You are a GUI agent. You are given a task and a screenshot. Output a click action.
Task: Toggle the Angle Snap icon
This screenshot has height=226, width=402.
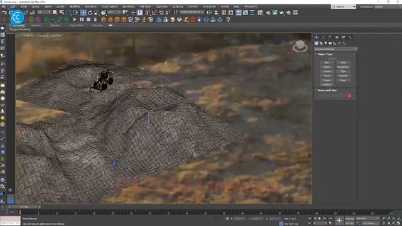coord(155,13)
